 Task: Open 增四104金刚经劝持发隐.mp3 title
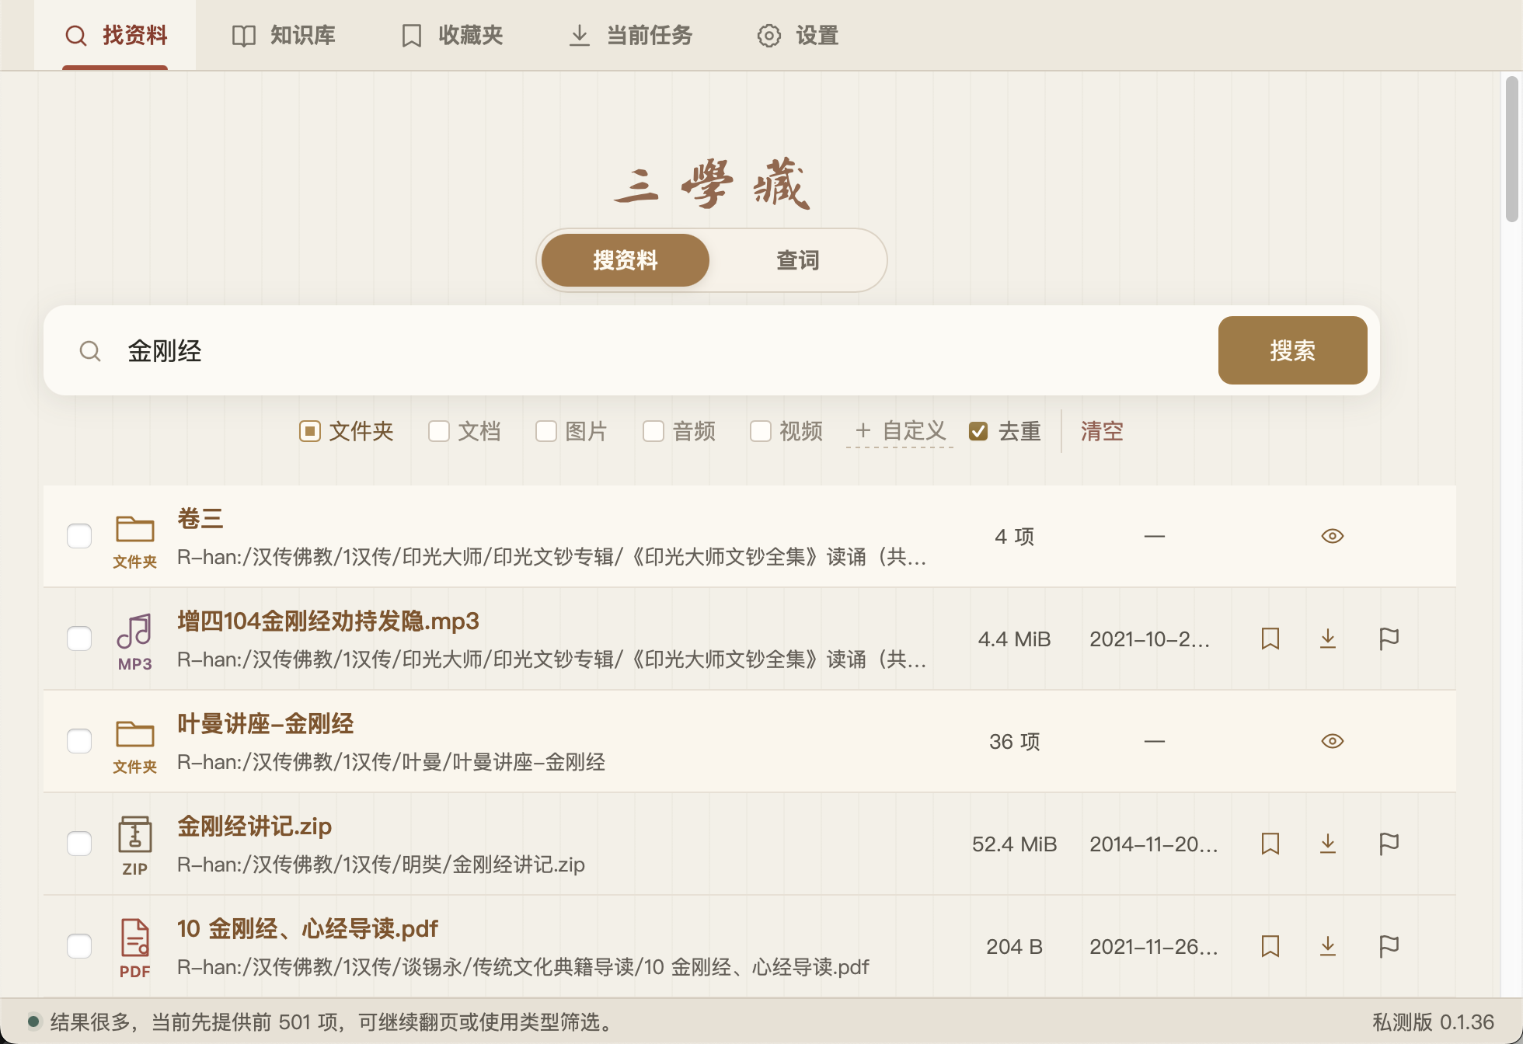(328, 621)
